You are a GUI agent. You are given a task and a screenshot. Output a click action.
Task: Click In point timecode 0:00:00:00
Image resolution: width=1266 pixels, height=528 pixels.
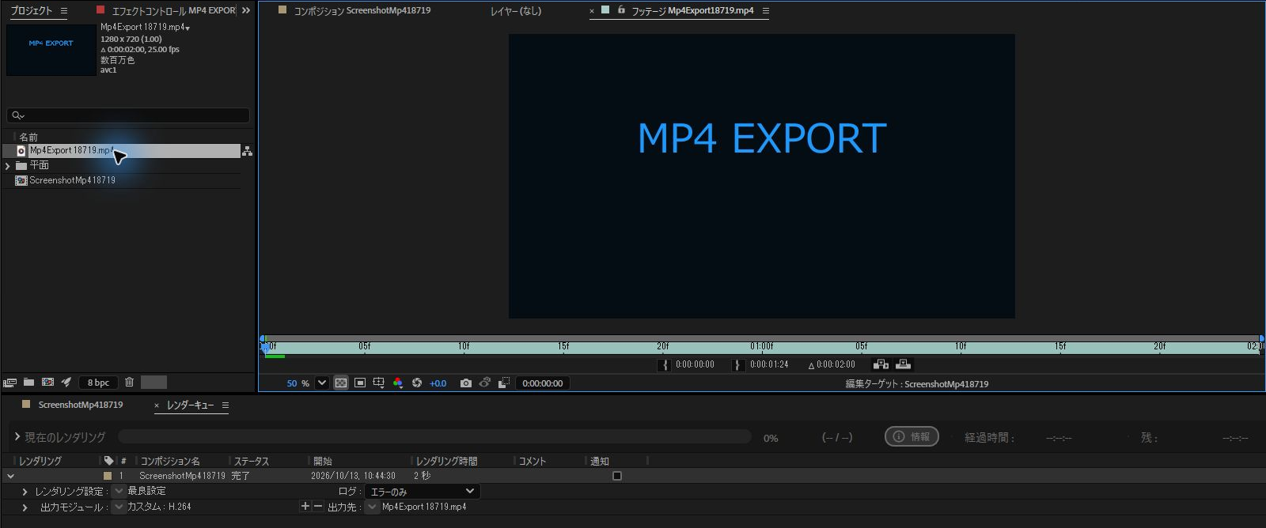point(695,364)
